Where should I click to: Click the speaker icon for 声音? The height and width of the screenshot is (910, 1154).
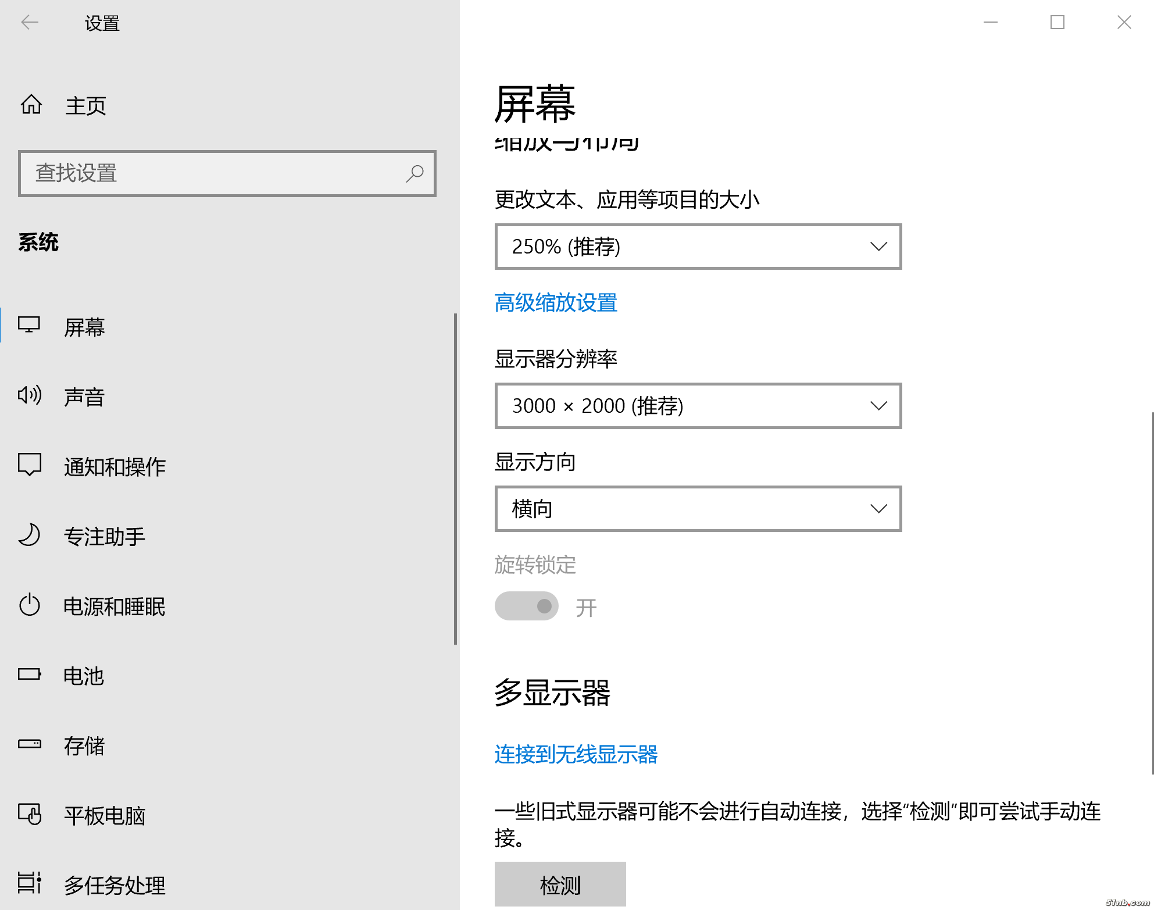click(30, 395)
